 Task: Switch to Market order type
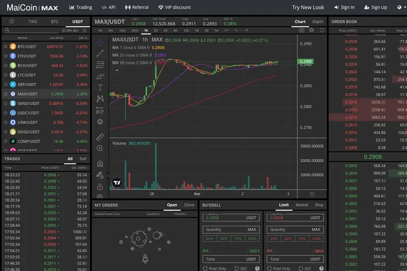point(302,205)
